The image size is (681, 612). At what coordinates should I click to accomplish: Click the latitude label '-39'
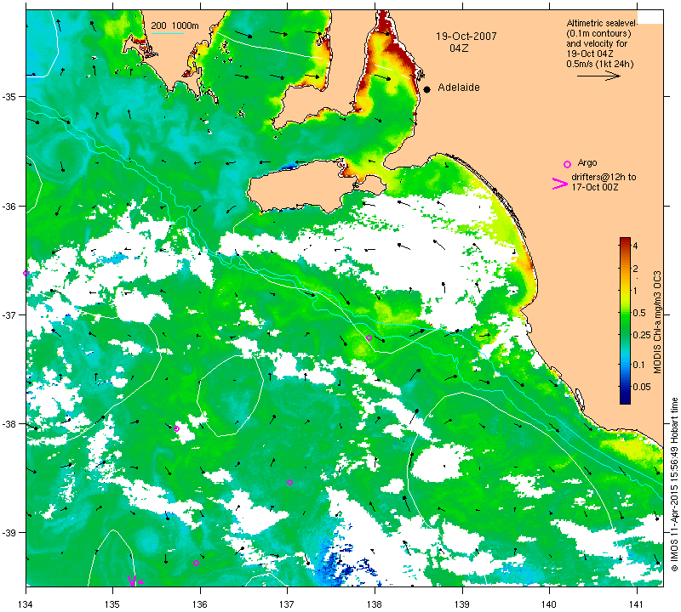[x=9, y=533]
